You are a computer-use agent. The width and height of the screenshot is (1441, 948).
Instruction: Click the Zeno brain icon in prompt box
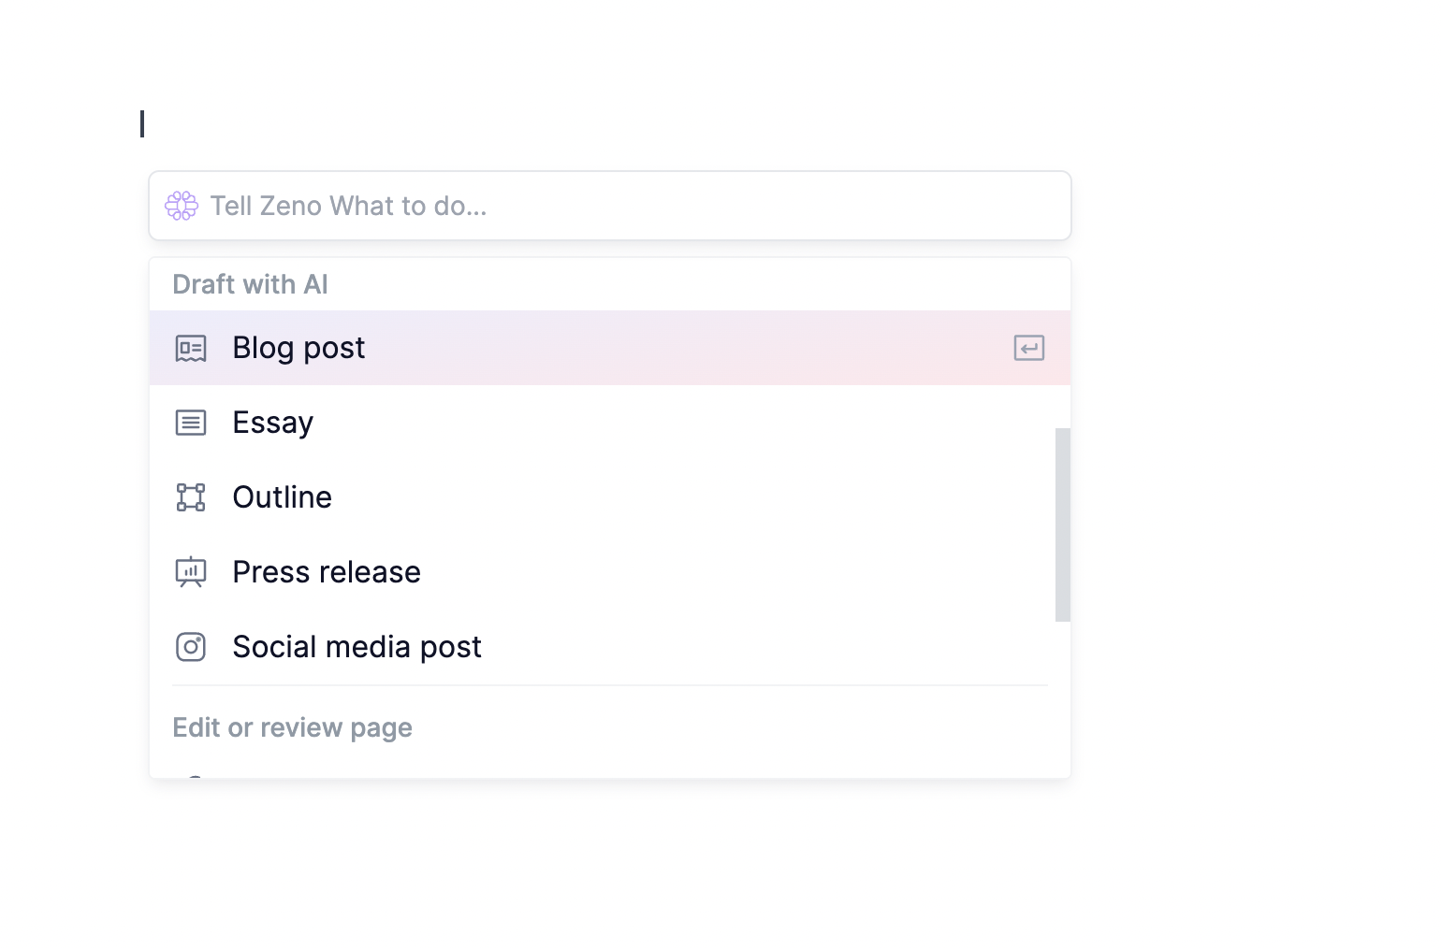click(x=182, y=206)
